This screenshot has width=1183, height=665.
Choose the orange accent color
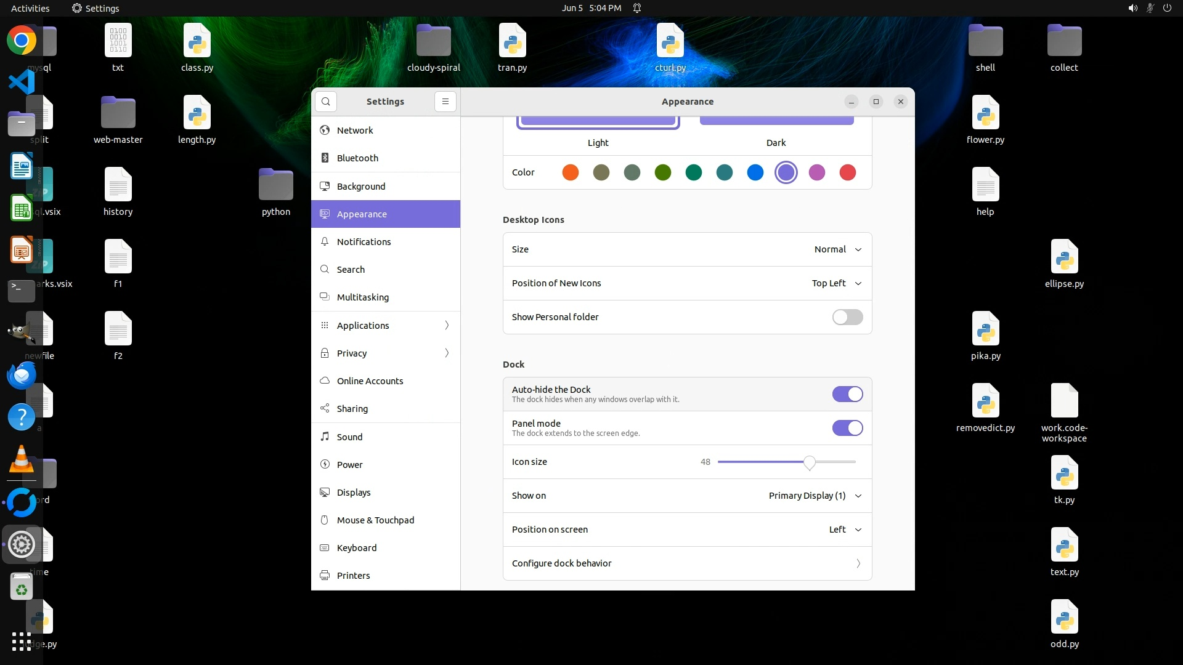[x=571, y=172]
